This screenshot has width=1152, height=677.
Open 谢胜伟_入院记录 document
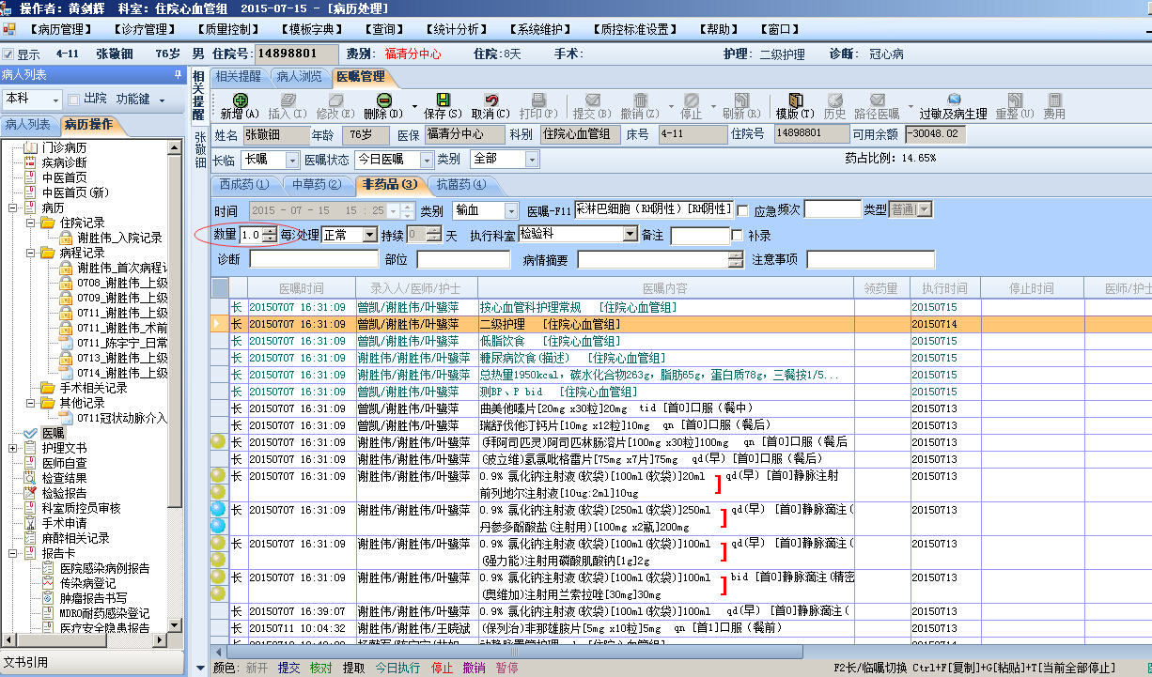[119, 238]
